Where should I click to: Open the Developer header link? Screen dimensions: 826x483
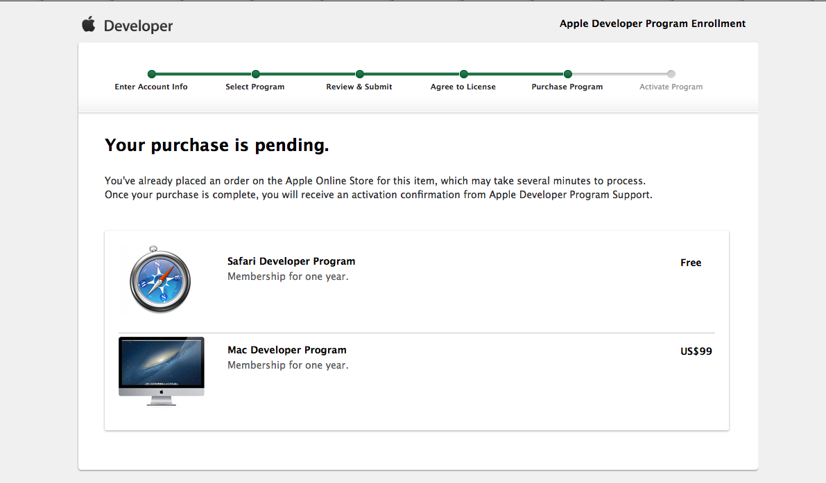coord(138,26)
